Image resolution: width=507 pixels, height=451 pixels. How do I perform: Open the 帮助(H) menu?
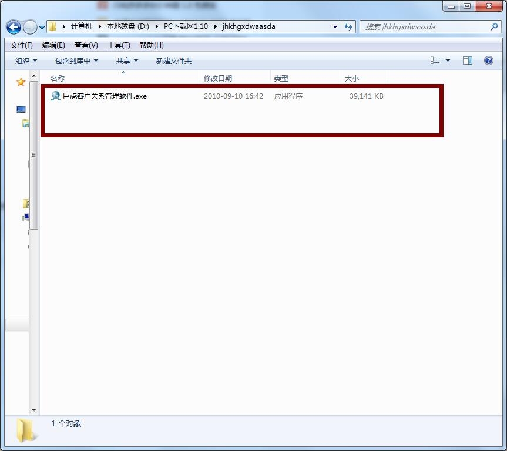tap(152, 45)
